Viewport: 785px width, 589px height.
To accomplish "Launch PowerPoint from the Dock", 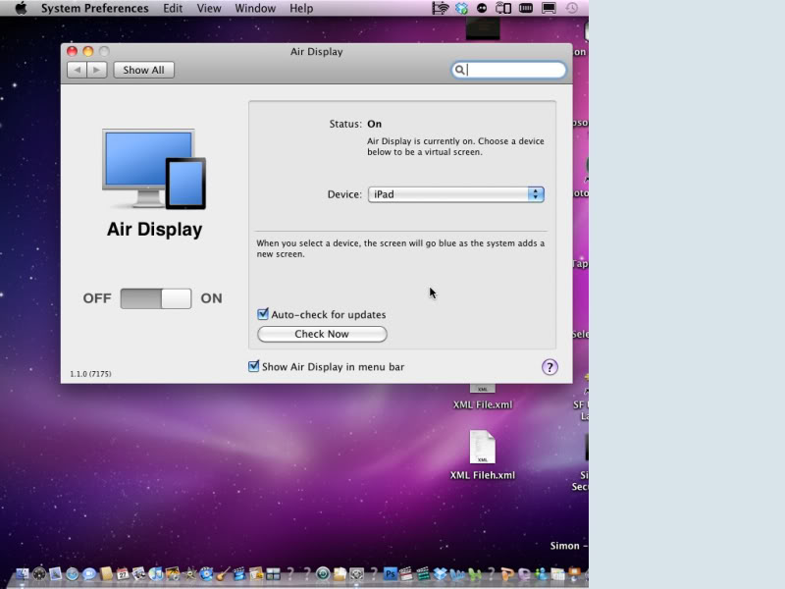I will click(x=507, y=574).
